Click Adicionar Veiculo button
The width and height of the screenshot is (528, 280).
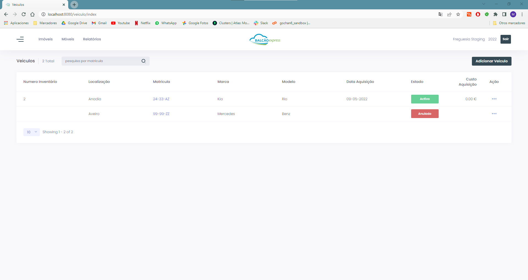point(492,61)
